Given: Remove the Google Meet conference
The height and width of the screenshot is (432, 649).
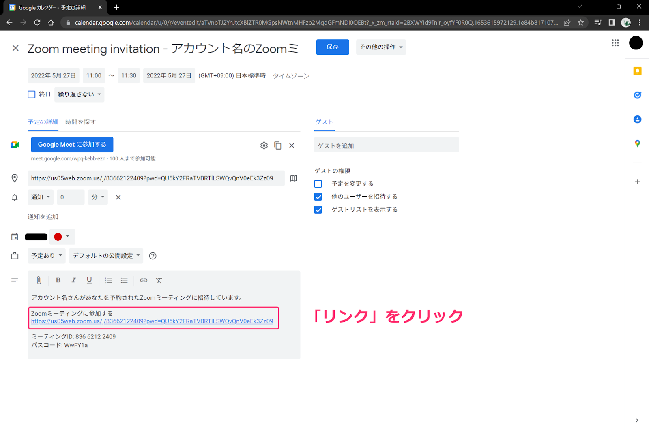Looking at the screenshot, I should tap(292, 145).
